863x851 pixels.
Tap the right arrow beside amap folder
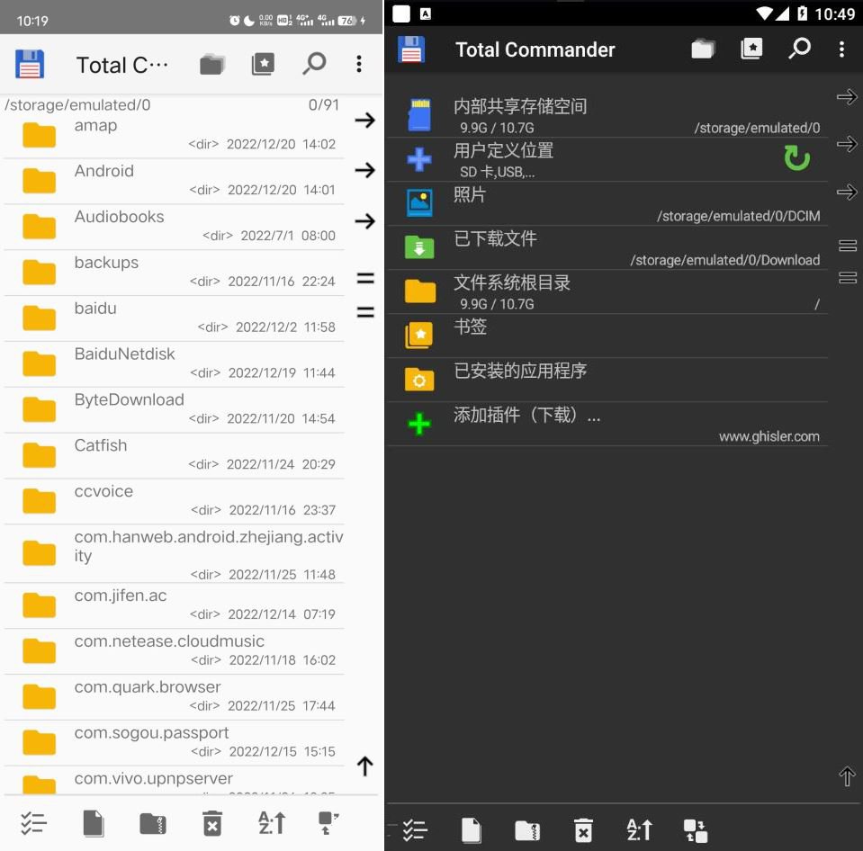[364, 120]
